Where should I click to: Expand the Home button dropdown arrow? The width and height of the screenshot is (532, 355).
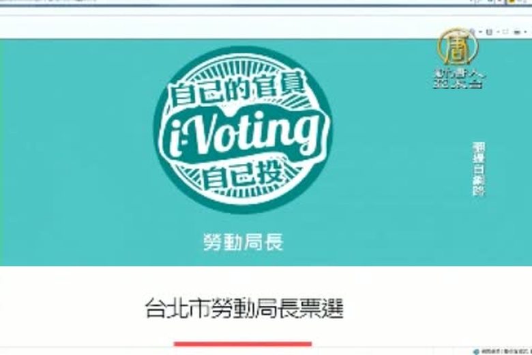[x=480, y=32]
